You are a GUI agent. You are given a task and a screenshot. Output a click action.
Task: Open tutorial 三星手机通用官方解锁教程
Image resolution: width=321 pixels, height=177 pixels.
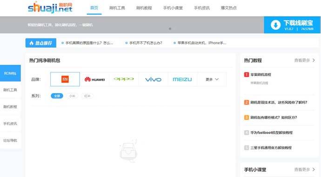[x=271, y=148]
